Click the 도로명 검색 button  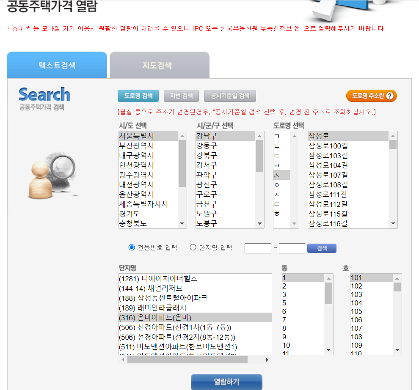pos(138,96)
